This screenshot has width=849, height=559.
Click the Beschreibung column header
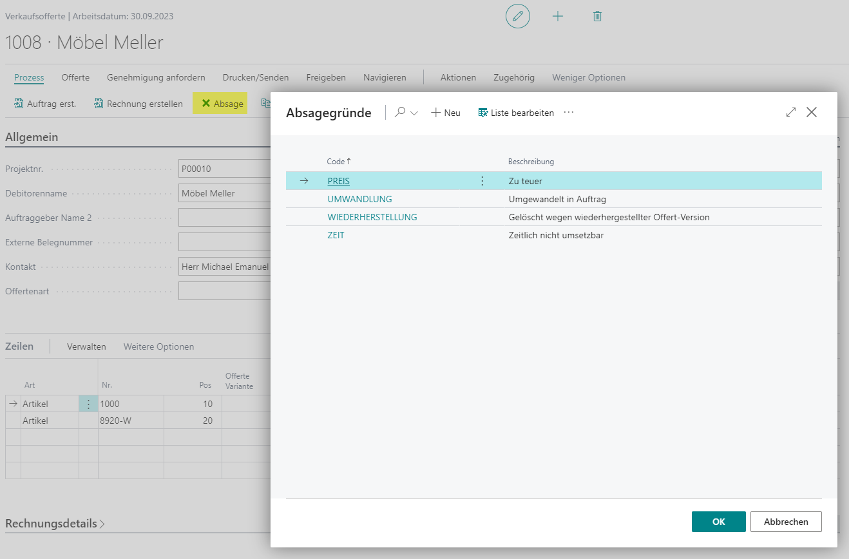[531, 162]
